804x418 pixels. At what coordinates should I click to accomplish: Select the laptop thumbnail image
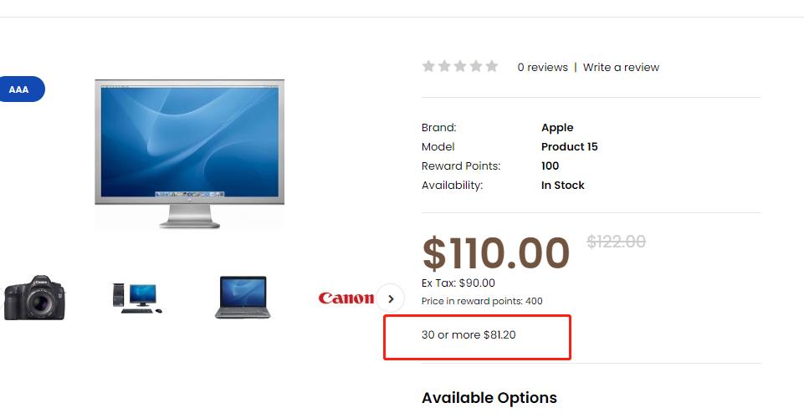pos(243,298)
